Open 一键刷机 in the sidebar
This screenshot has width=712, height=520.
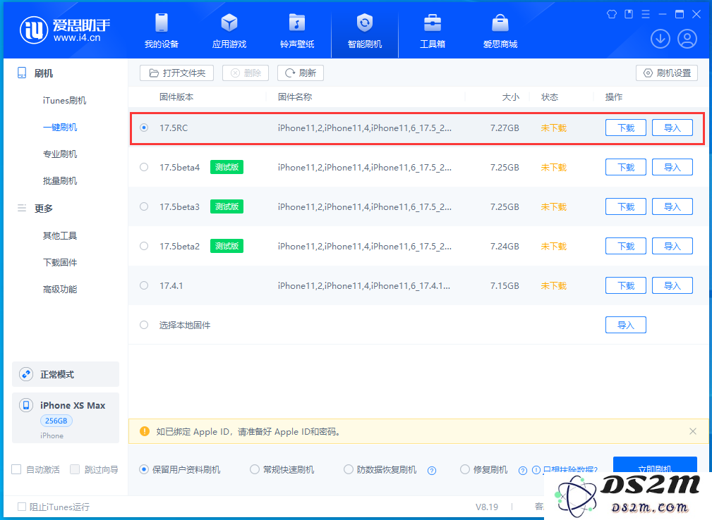(x=60, y=127)
